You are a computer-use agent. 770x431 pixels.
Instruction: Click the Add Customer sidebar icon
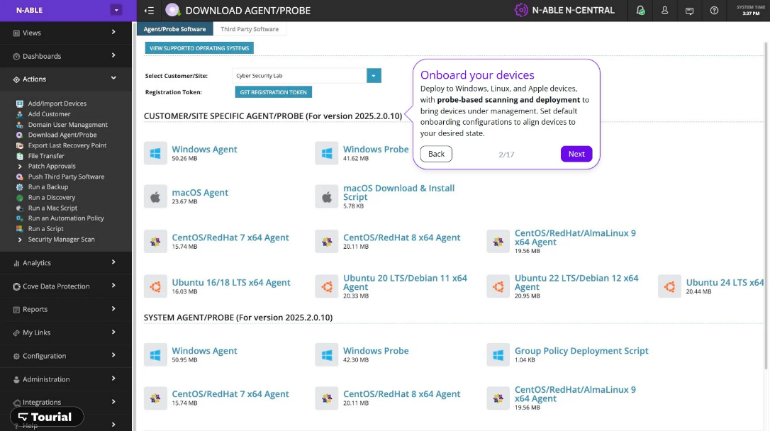20,114
